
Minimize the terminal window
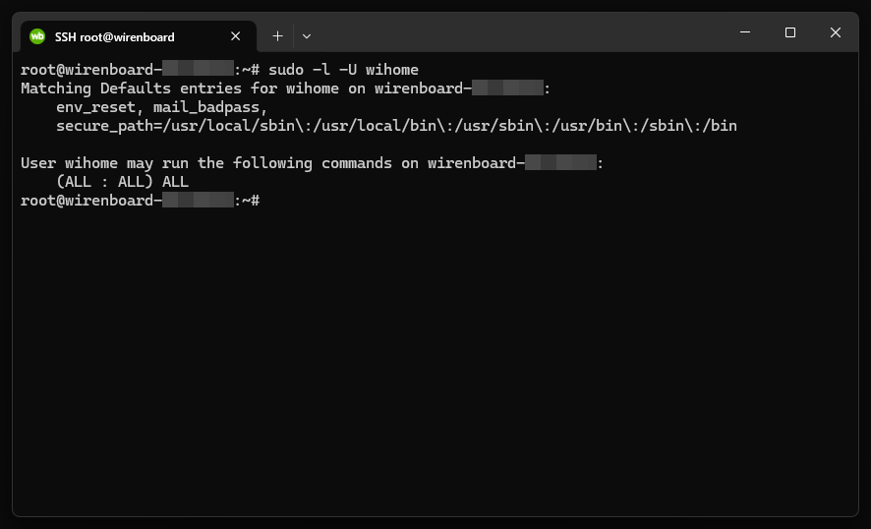[x=745, y=32]
